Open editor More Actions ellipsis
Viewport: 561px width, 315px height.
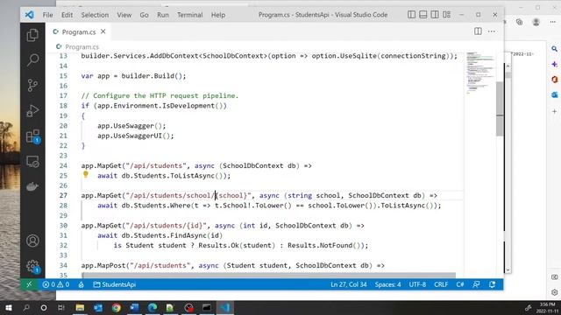492,31
